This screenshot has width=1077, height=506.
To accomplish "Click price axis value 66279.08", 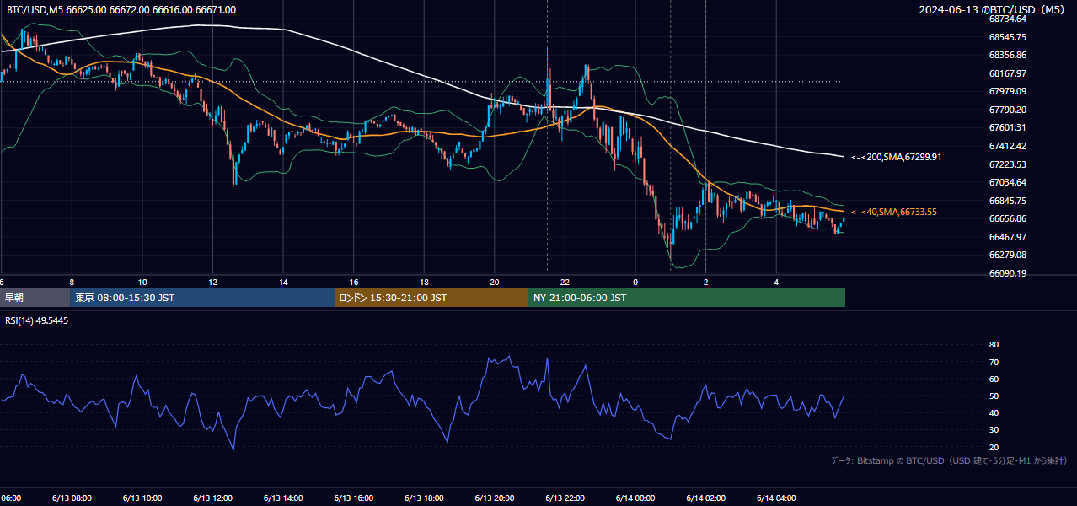I will point(1007,255).
